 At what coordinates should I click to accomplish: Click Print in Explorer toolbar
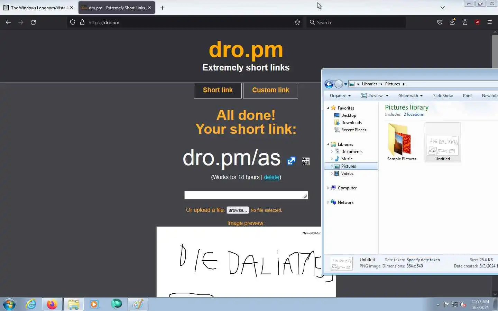coord(467,96)
